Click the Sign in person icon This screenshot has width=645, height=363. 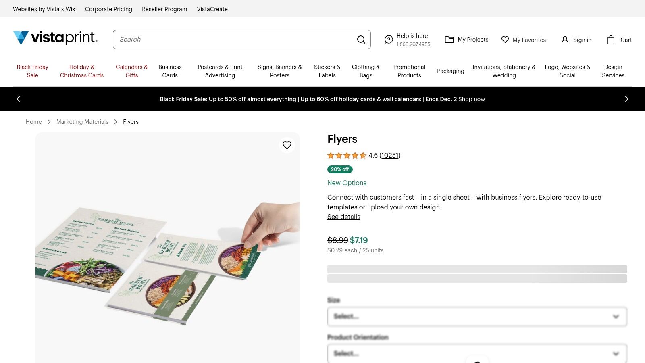coord(564,40)
